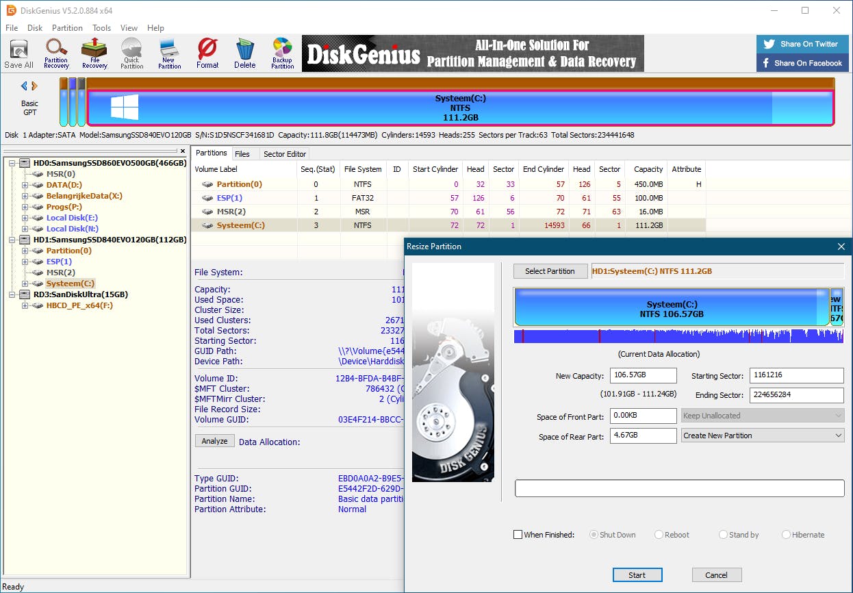
Task: Switch to the Sector Editor tab
Action: tap(285, 154)
